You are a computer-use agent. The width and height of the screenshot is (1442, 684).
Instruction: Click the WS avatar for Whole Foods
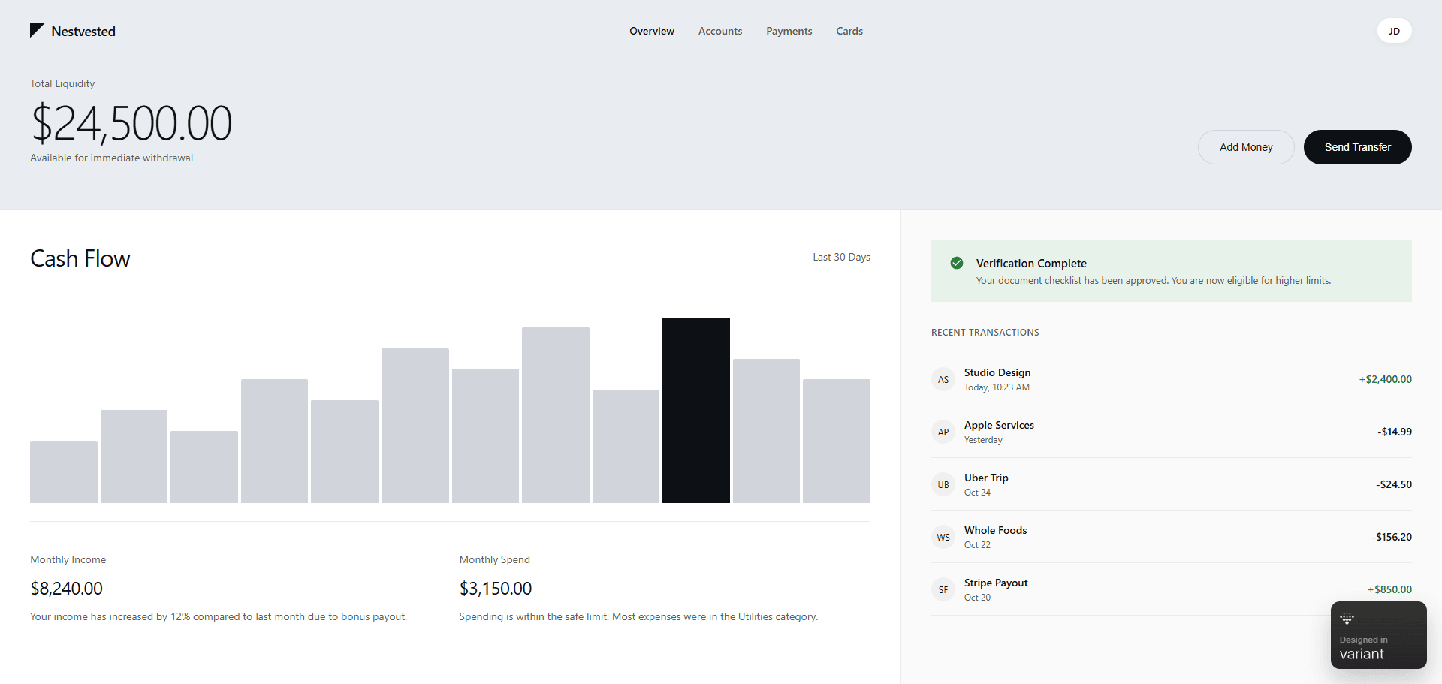pyautogui.click(x=943, y=538)
